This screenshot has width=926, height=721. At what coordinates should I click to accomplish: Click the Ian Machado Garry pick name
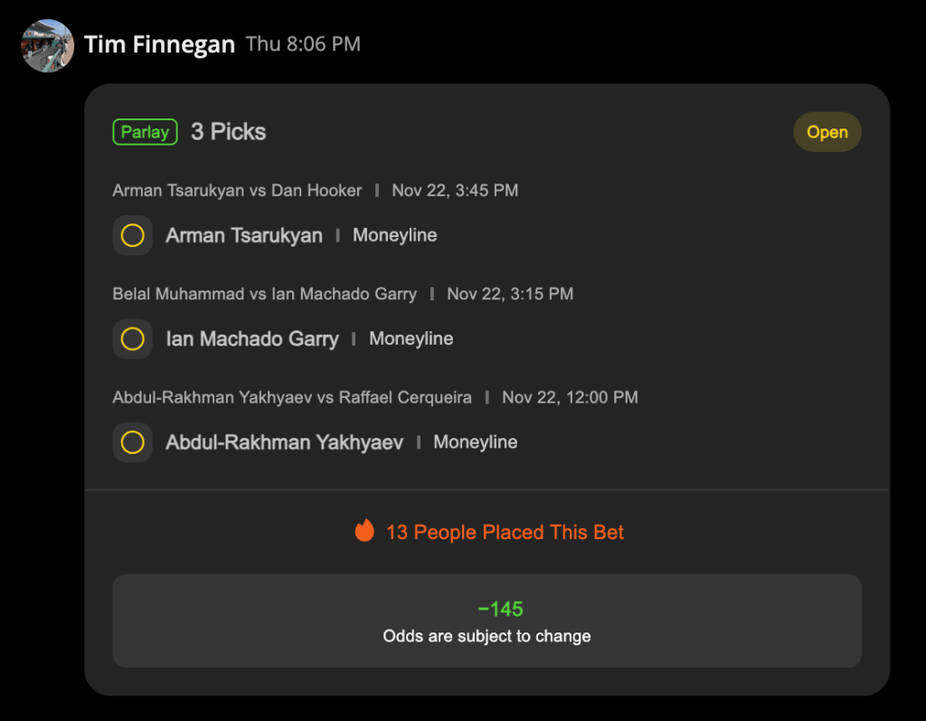pyautogui.click(x=252, y=338)
